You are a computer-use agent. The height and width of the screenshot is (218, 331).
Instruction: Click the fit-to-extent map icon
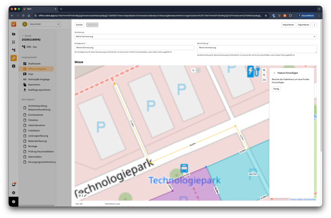coord(264,80)
